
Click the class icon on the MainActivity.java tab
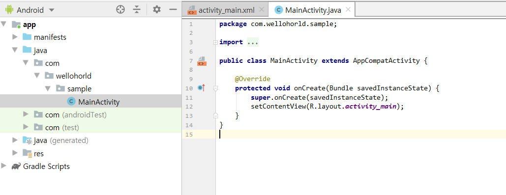point(278,10)
